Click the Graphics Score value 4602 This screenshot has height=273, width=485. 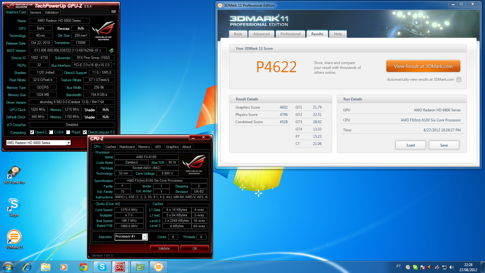(x=283, y=107)
